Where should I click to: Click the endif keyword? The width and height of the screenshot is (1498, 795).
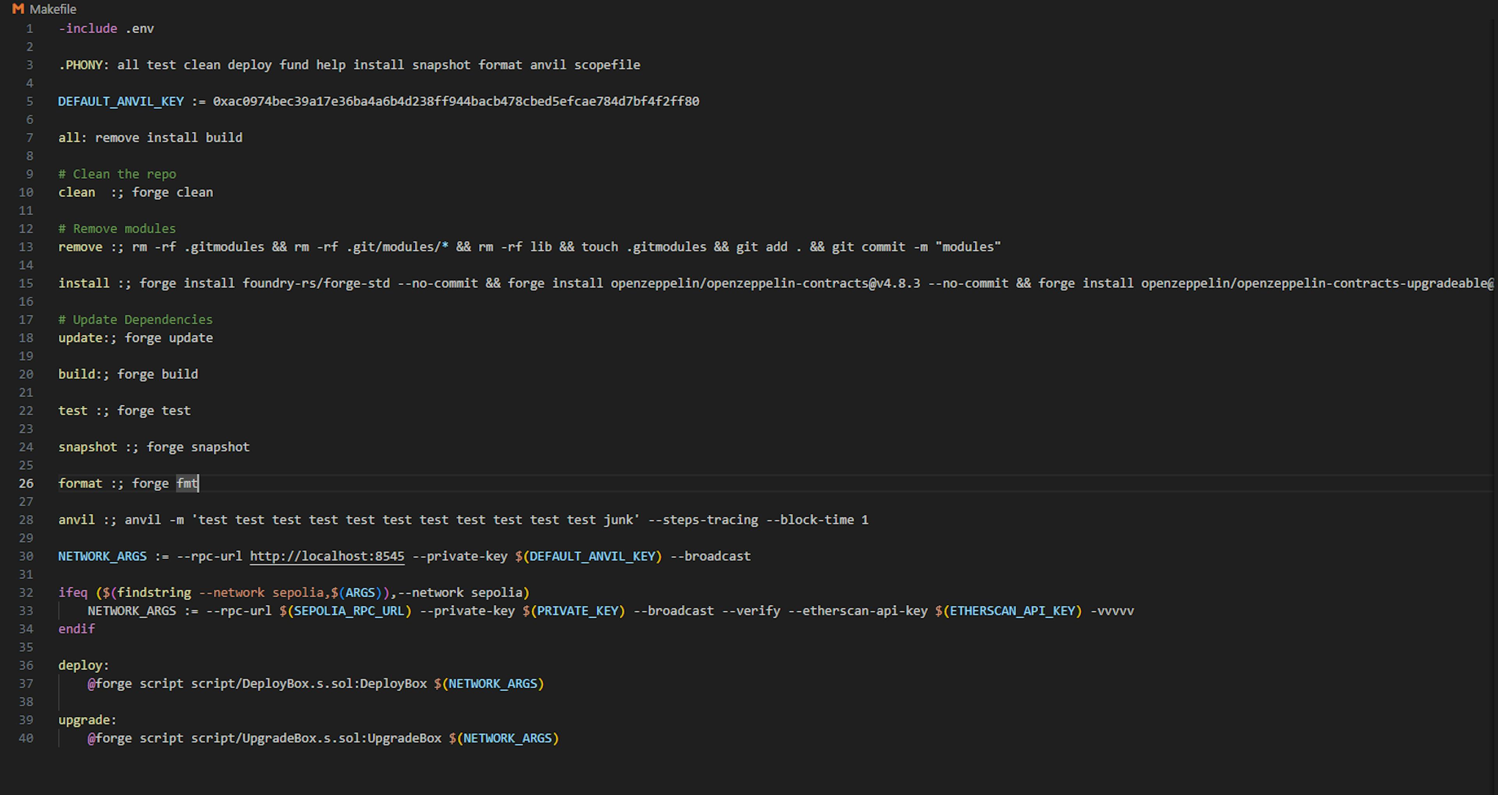76,629
